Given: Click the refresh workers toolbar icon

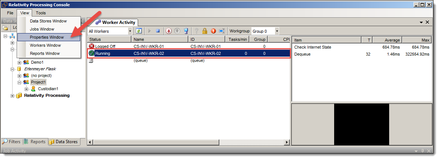Looking at the screenshot, I should (x=139, y=31).
